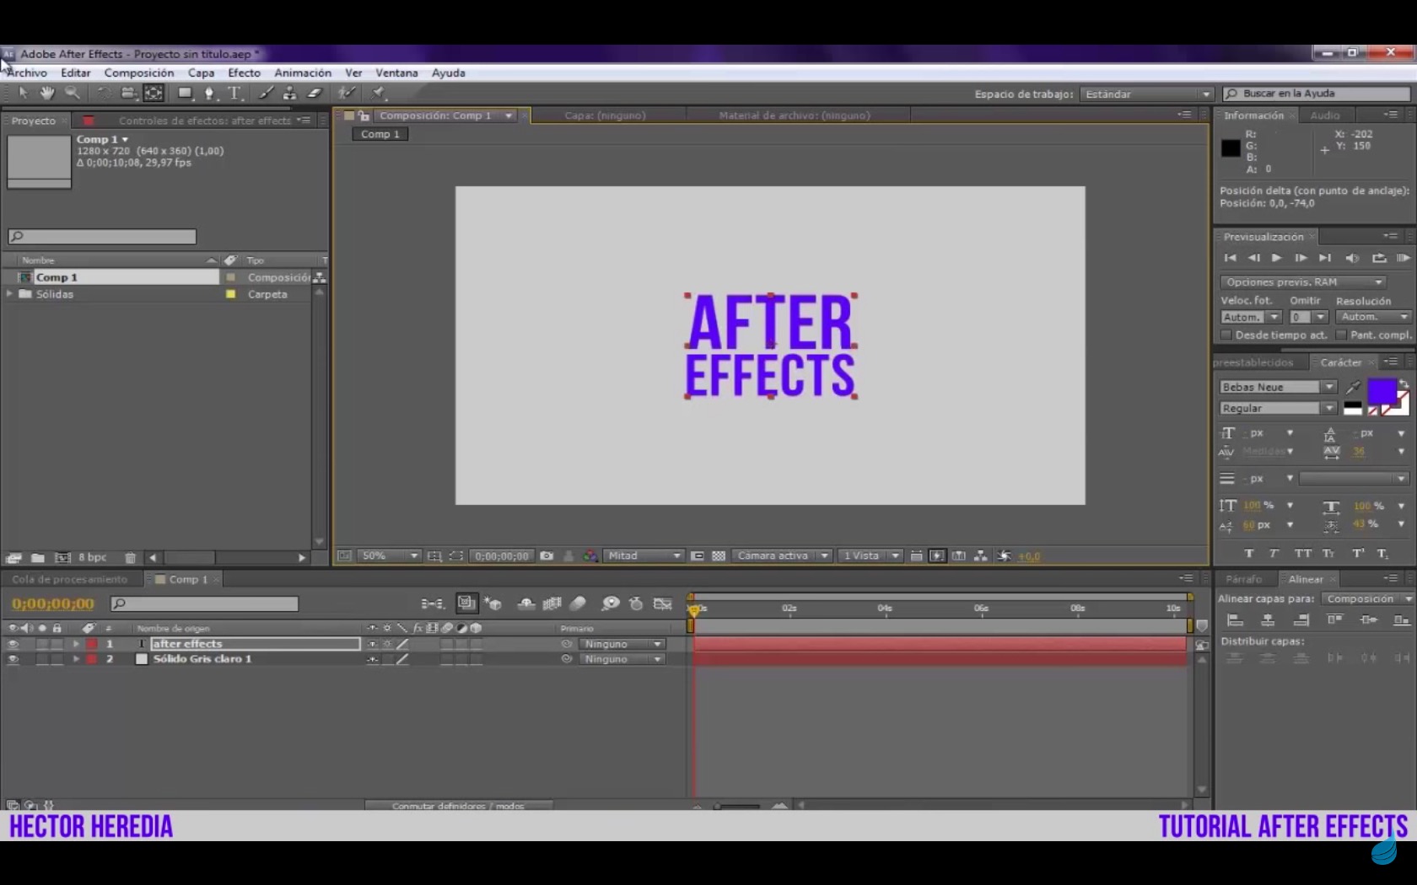Hide the 'after effects' text layer
Image resolution: width=1417 pixels, height=885 pixels.
point(13,644)
